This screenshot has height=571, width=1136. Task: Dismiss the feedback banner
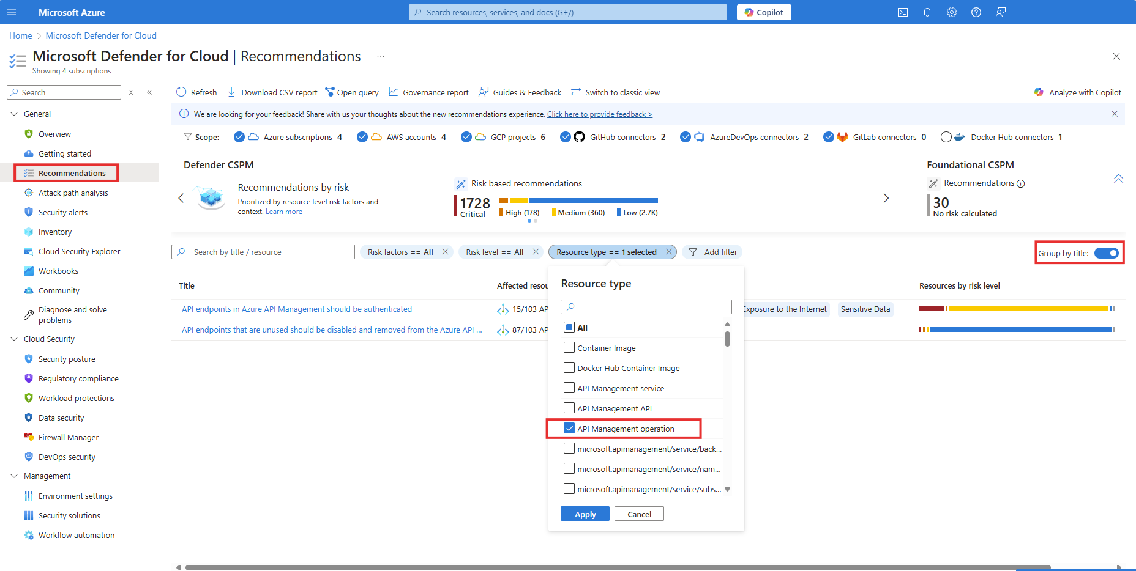tap(1115, 114)
